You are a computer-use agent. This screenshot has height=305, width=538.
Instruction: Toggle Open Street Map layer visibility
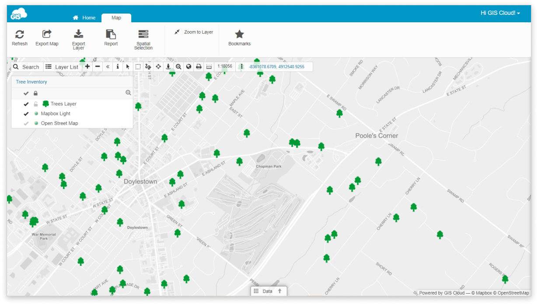pos(25,123)
